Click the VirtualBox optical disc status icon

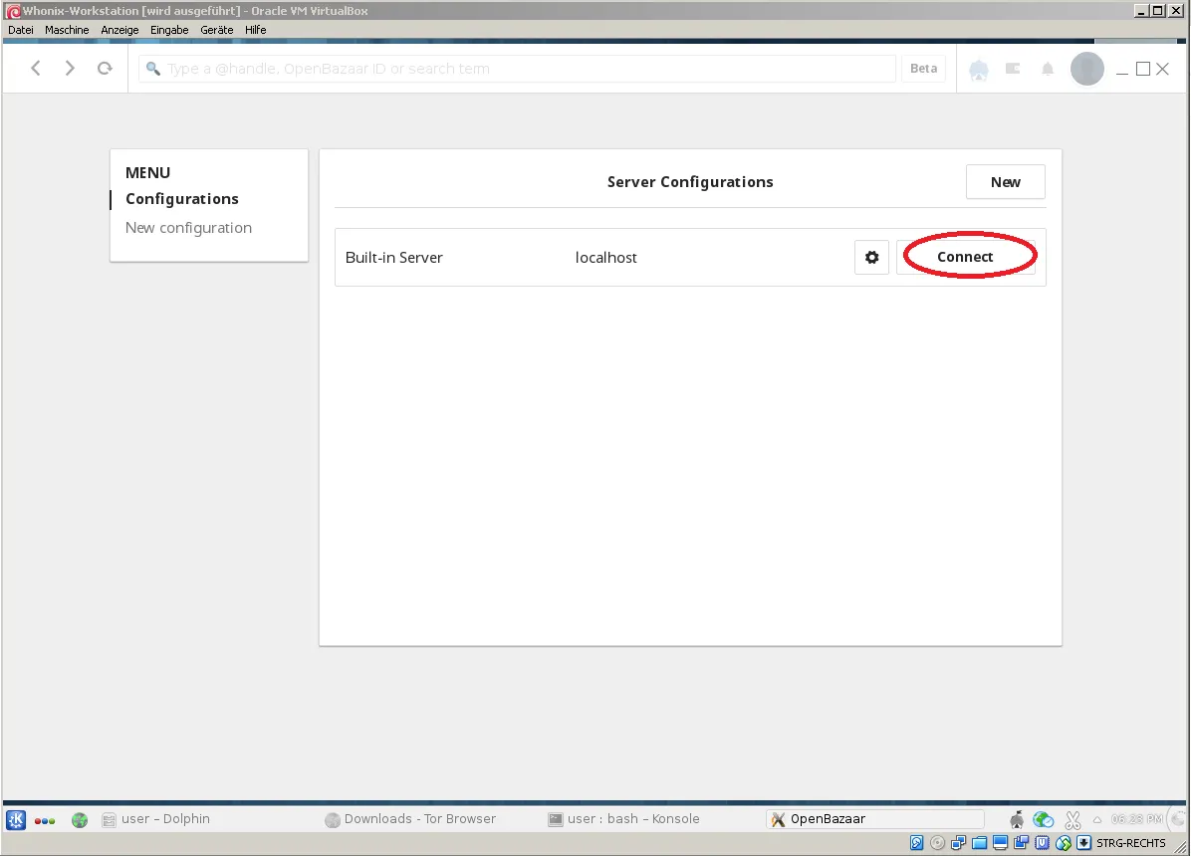tap(937, 842)
